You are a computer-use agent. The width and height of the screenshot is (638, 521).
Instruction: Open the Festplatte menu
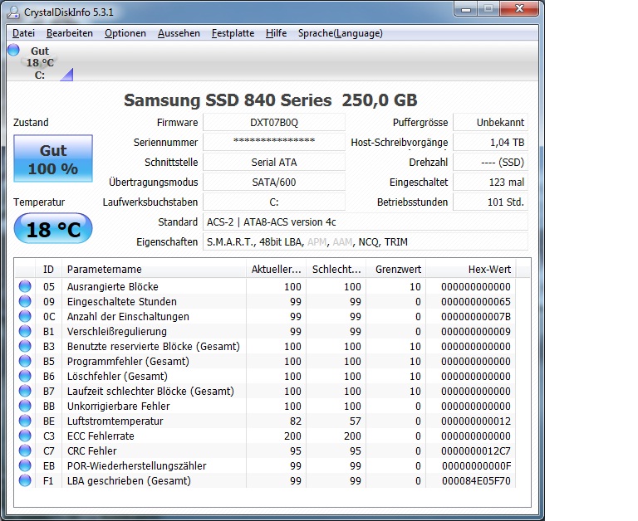click(233, 33)
